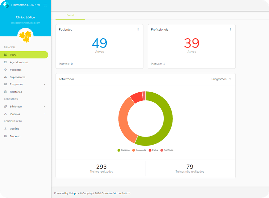Toggle Sucesso legend item in chart
The image size is (269, 198).
[x=123, y=150]
